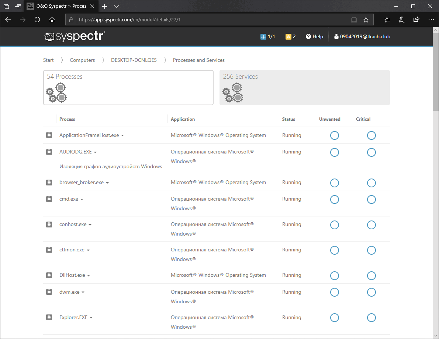Open the favorites hub
439x339 pixels.
pos(387,20)
